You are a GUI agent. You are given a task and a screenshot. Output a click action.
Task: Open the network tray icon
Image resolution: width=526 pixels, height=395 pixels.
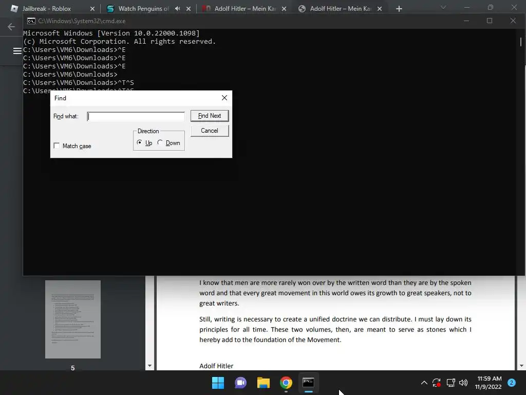pyautogui.click(x=450, y=383)
